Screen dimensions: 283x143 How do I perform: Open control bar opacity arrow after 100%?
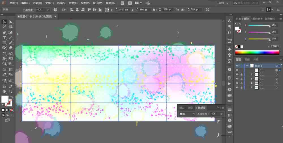pyautogui.click(x=48, y=10)
